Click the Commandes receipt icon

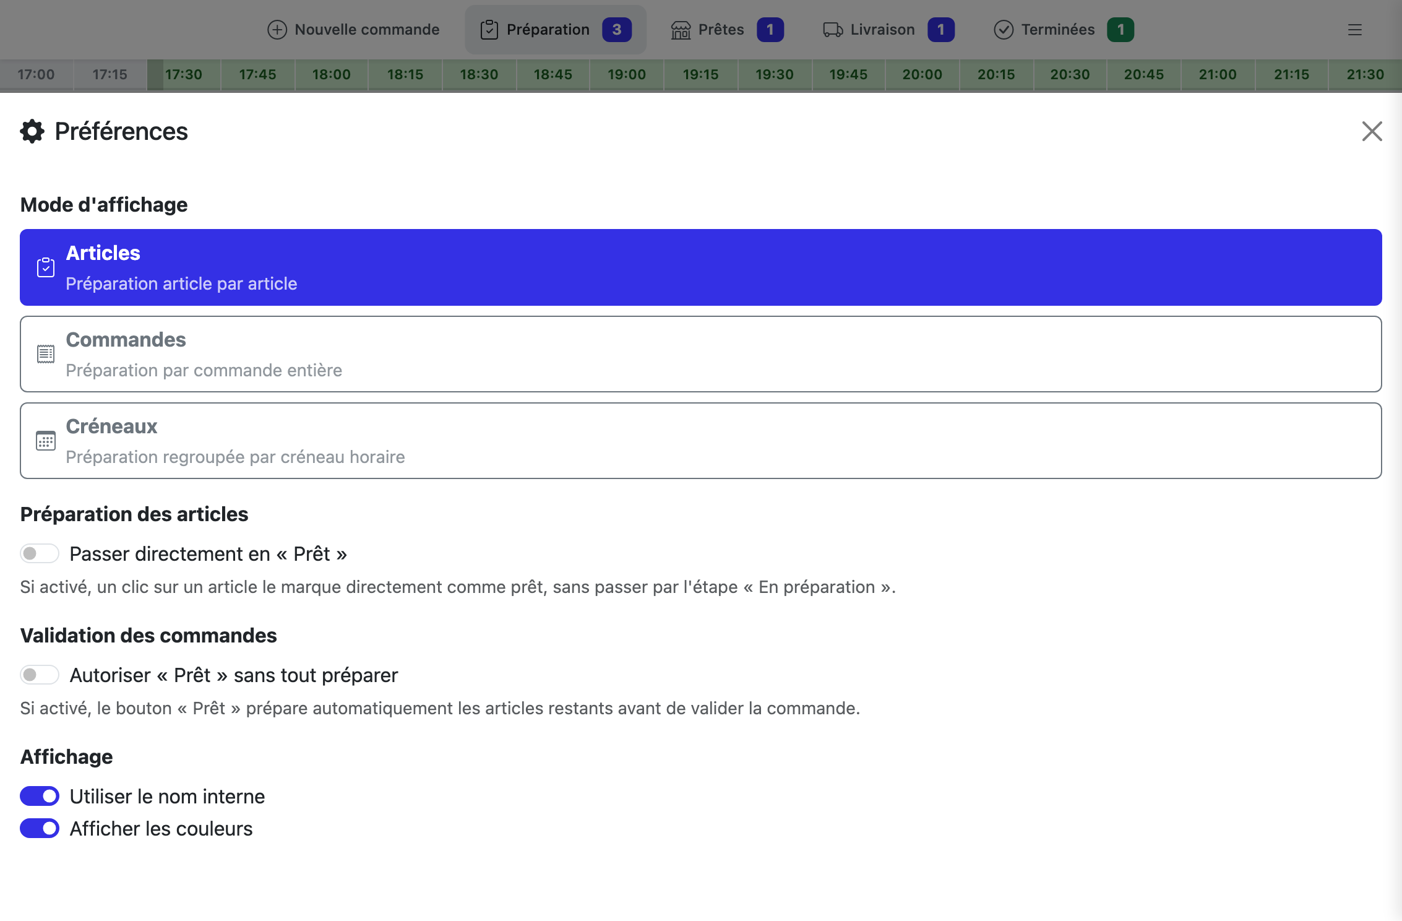coord(46,354)
